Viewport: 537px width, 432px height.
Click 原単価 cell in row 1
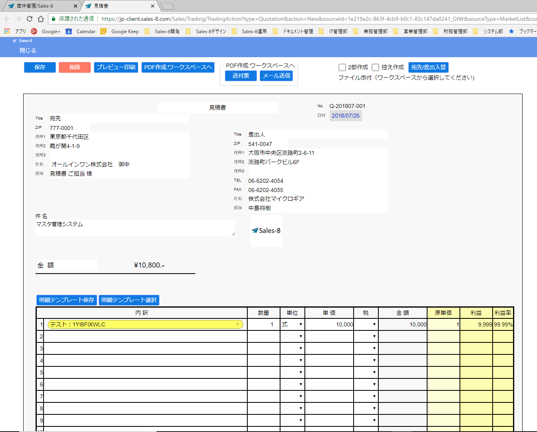click(x=444, y=324)
